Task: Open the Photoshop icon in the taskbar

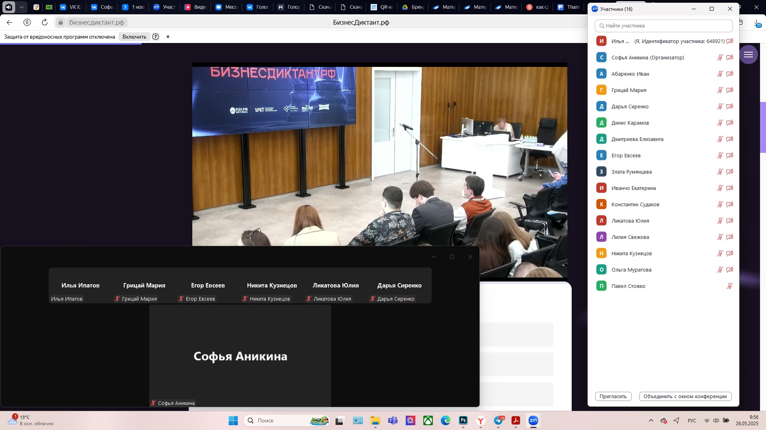Action: coord(463,420)
